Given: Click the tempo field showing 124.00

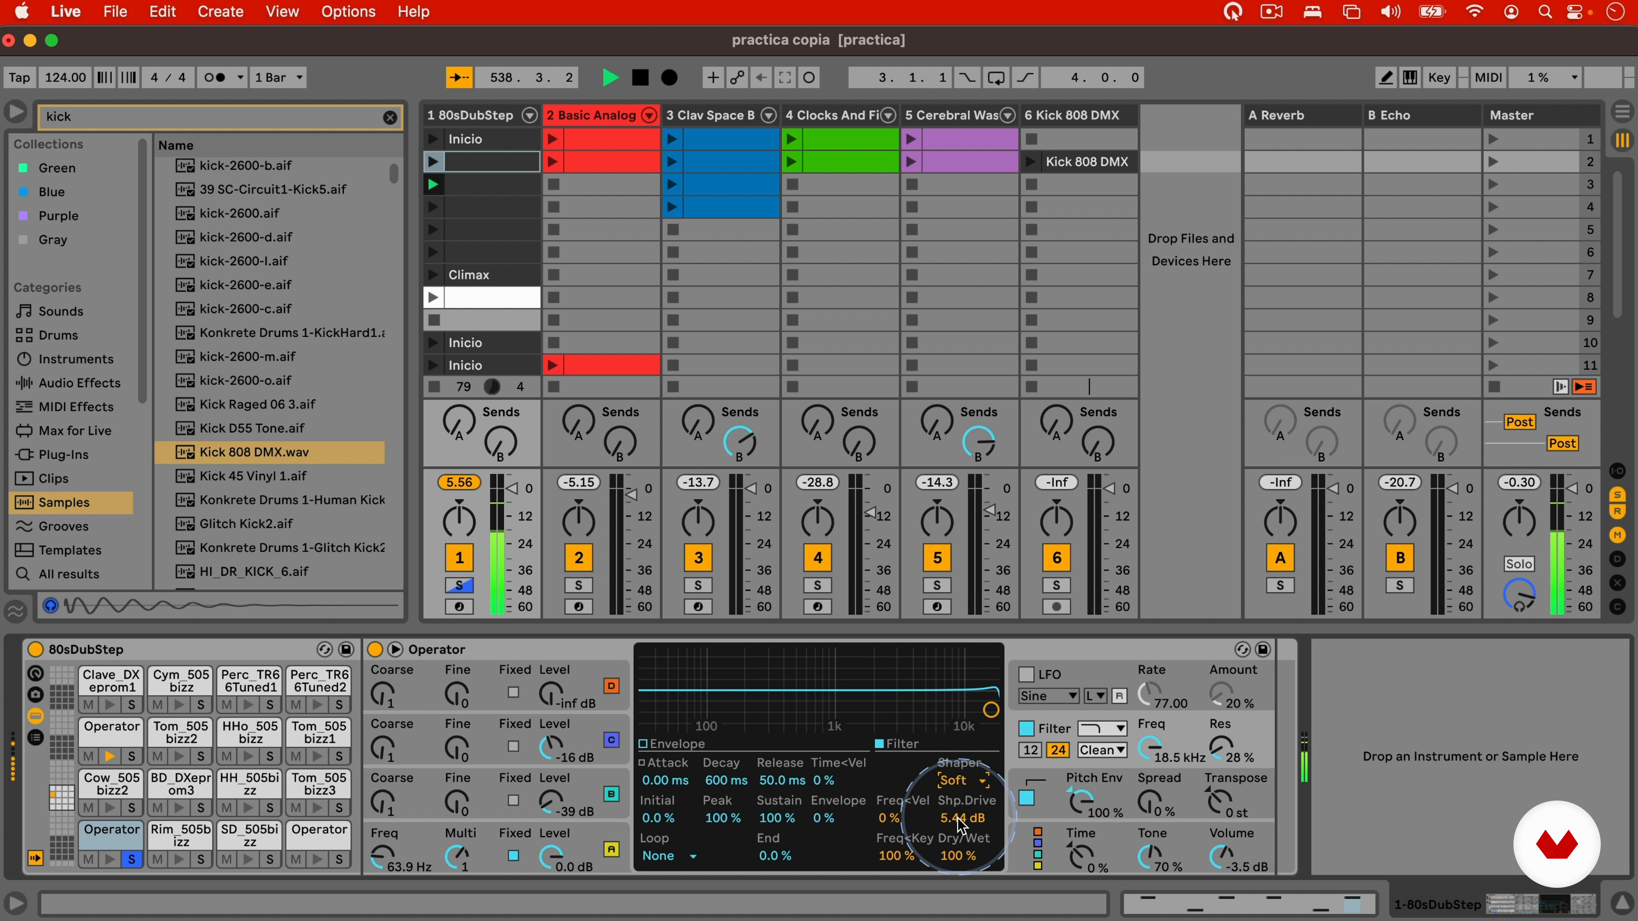Looking at the screenshot, I should coord(65,78).
